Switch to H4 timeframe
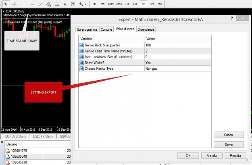The width and height of the screenshot is (252, 165). tap(135, 4)
